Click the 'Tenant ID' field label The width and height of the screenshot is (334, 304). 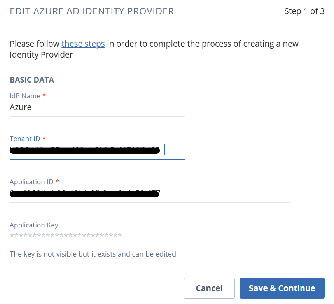tap(25, 139)
